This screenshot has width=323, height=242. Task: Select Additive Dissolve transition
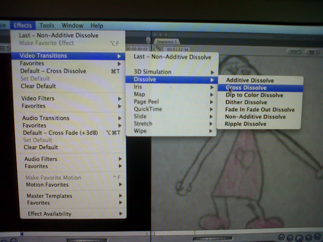click(260, 80)
